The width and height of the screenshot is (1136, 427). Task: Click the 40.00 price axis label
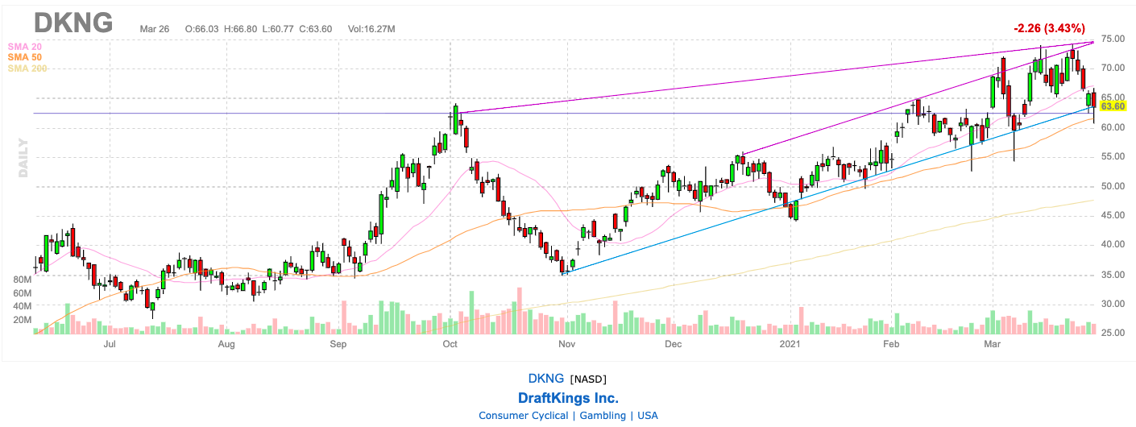point(1113,245)
